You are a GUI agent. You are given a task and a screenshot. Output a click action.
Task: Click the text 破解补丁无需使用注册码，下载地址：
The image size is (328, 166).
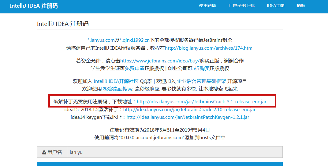[95, 102]
